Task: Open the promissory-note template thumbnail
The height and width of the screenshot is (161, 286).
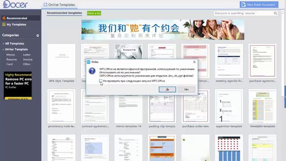Action: coord(61,106)
